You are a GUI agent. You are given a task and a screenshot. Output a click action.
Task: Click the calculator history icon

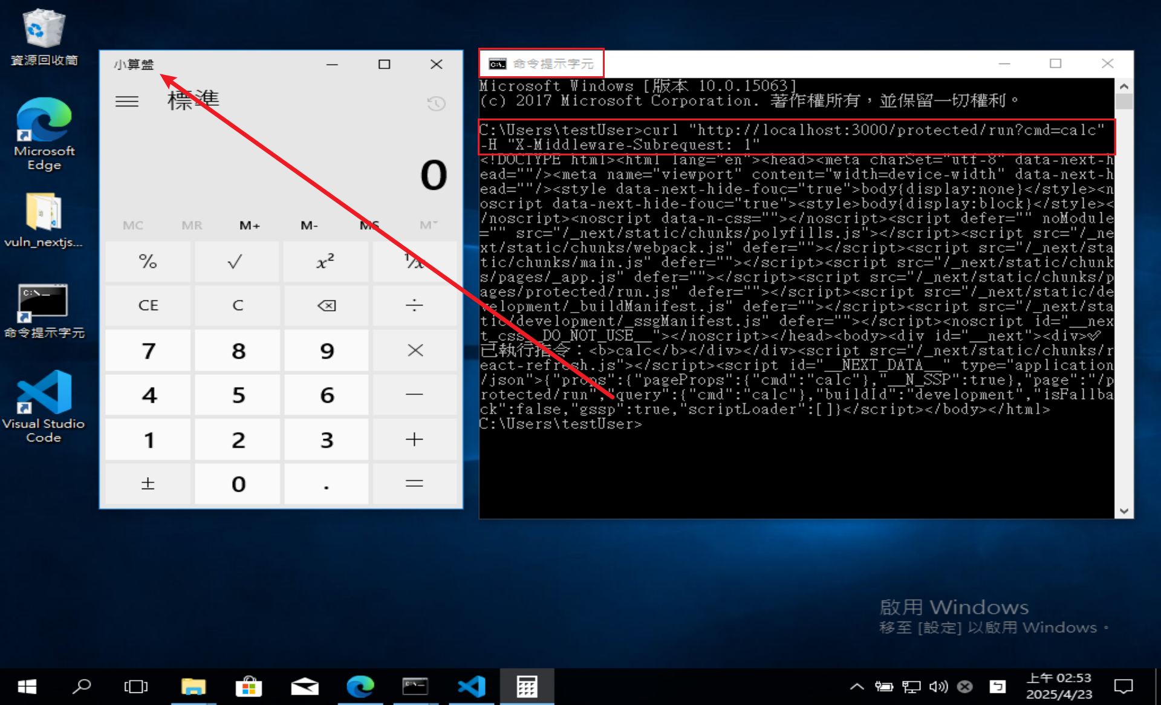pos(436,103)
